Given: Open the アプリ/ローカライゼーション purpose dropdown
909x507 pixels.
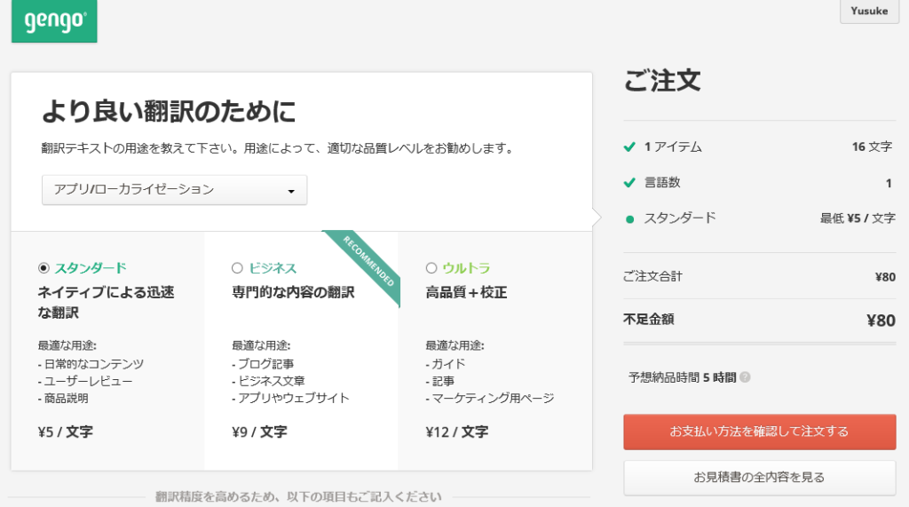Looking at the screenshot, I should coord(174,190).
